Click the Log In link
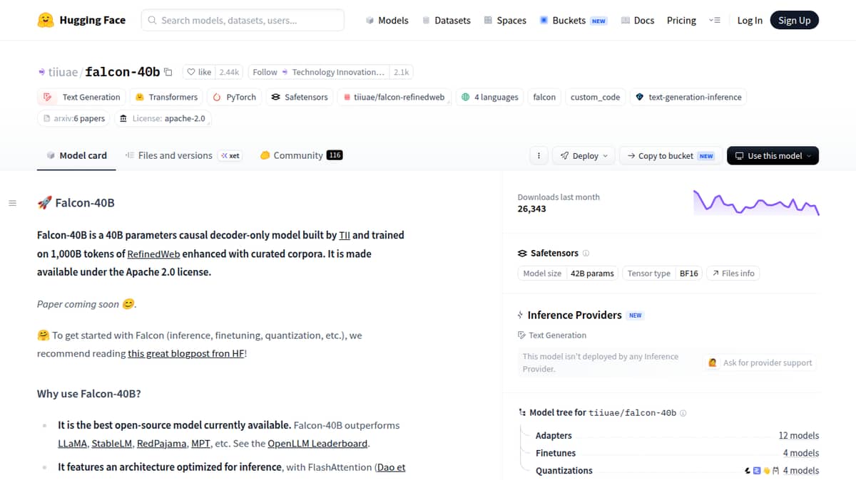The image size is (856, 480). point(750,21)
